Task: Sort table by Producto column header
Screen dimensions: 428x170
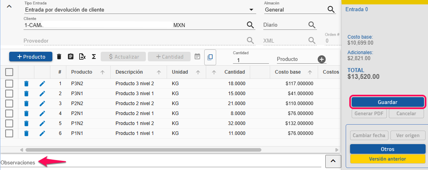Action: click(x=82, y=72)
